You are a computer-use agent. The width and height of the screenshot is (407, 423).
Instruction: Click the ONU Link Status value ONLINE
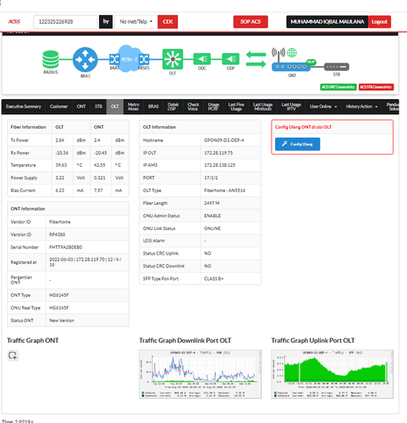point(212,228)
